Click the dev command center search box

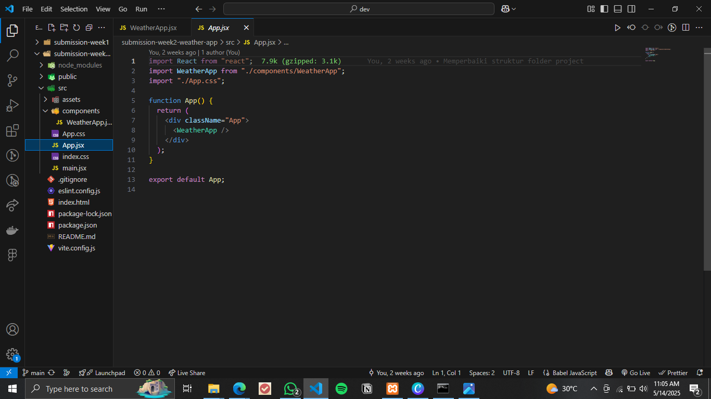click(x=359, y=9)
